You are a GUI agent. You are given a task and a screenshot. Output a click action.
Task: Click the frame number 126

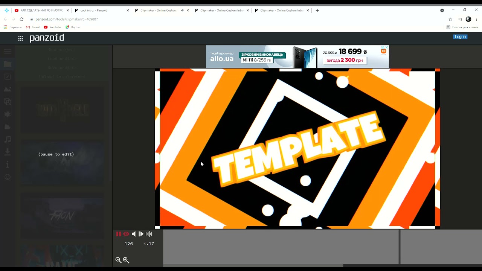point(129,244)
